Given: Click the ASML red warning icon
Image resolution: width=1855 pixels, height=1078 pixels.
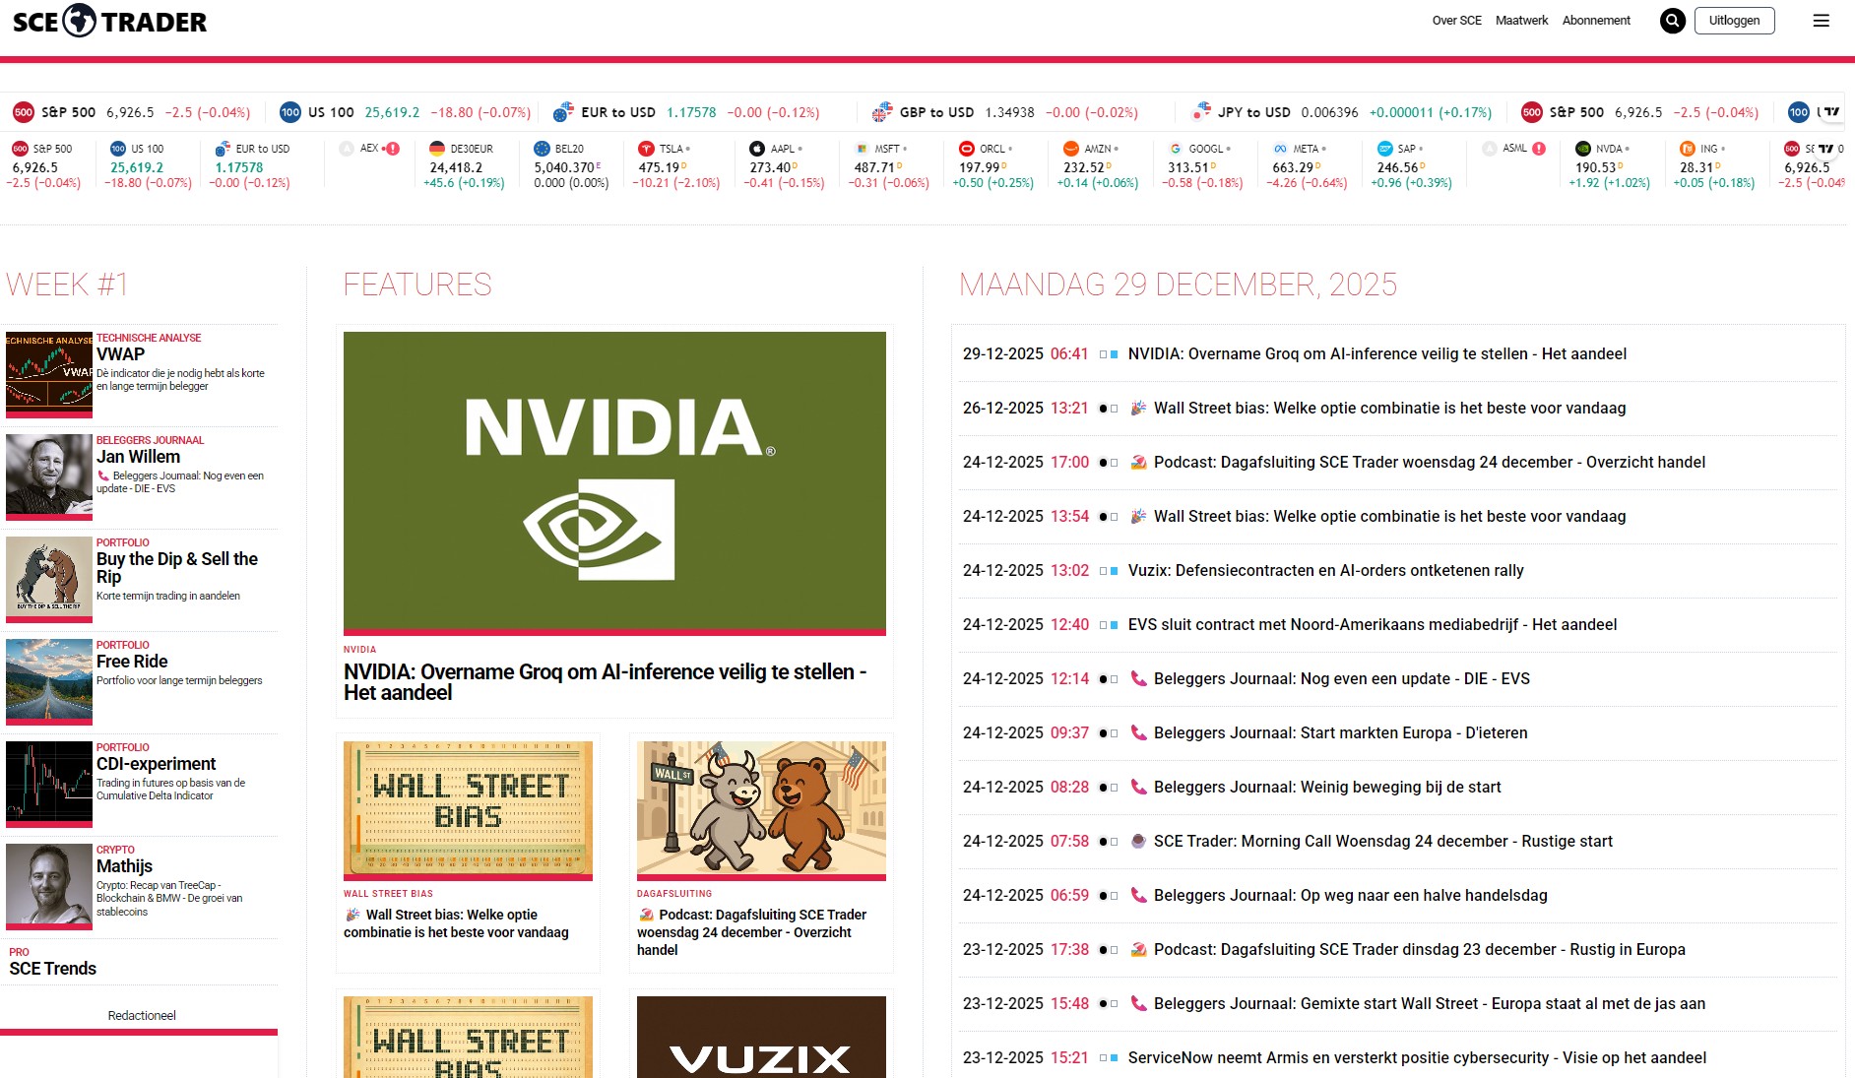Looking at the screenshot, I should [x=1539, y=149].
